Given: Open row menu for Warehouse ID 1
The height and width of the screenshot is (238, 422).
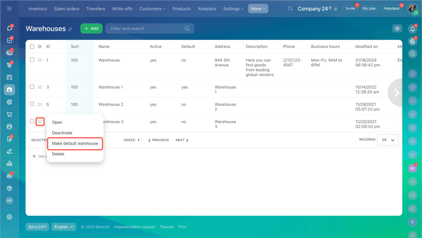Looking at the screenshot, I should (40, 60).
